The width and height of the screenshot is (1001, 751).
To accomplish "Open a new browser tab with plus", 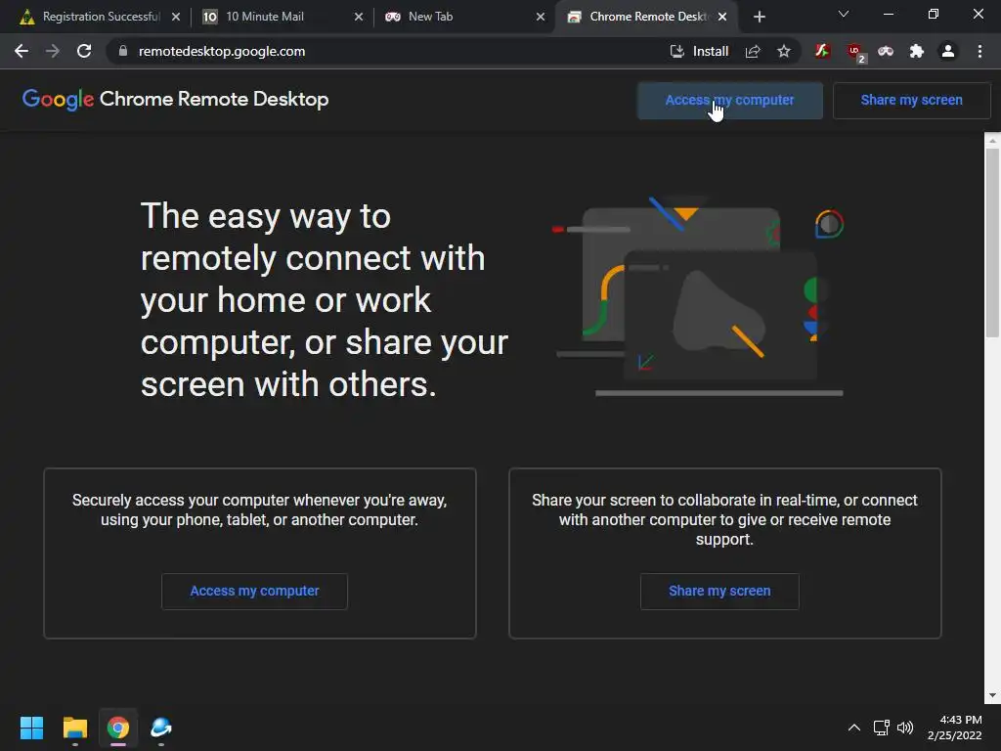I will (x=759, y=17).
